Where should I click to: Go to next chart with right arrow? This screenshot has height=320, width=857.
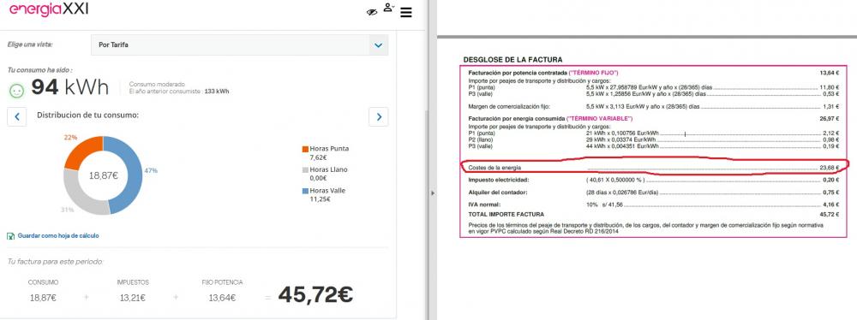pyautogui.click(x=379, y=117)
